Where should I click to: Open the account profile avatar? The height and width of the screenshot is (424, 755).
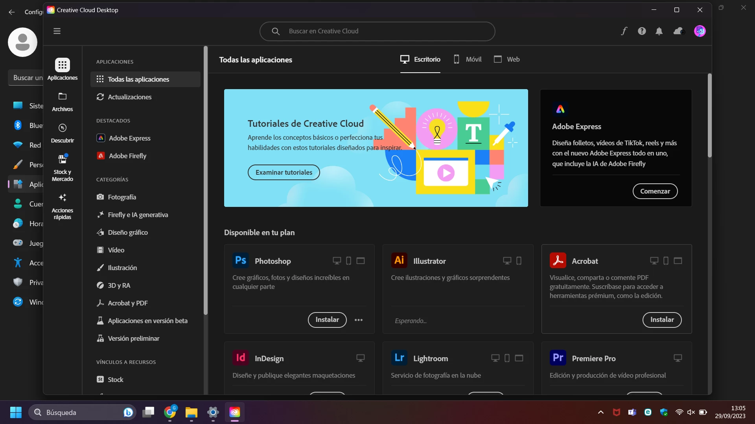point(700,31)
